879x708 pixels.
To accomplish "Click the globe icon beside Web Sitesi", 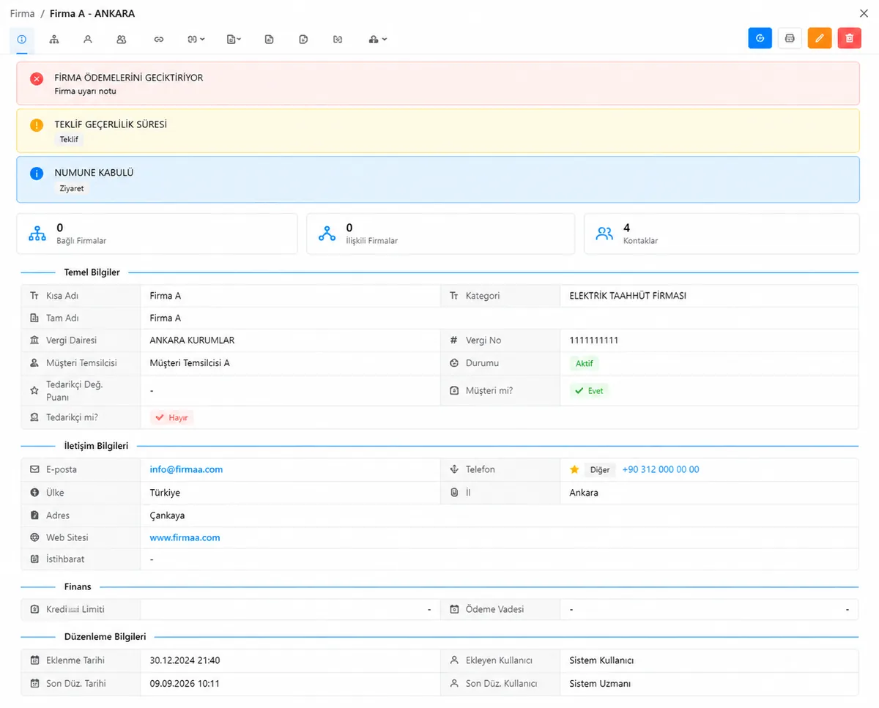I will (34, 537).
